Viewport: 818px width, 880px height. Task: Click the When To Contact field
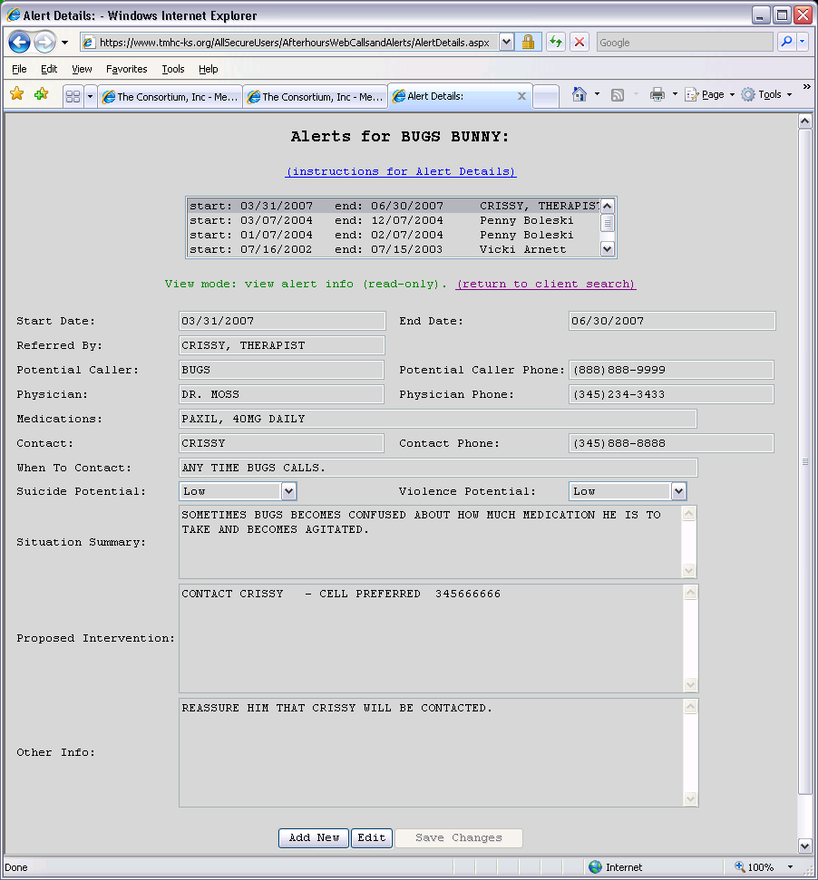438,468
